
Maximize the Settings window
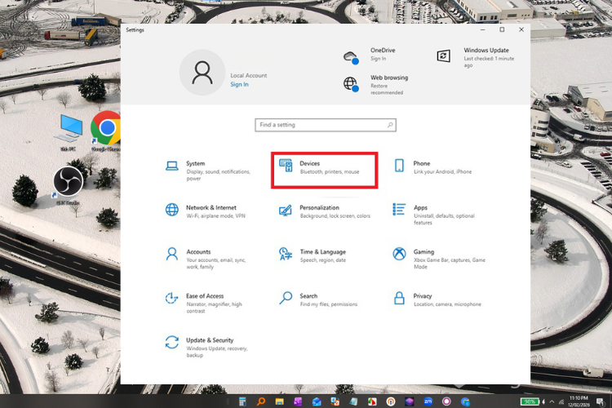pos(502,29)
